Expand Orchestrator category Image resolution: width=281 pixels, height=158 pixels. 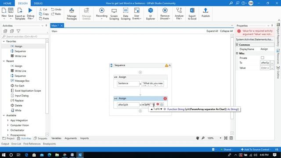pos(8,130)
